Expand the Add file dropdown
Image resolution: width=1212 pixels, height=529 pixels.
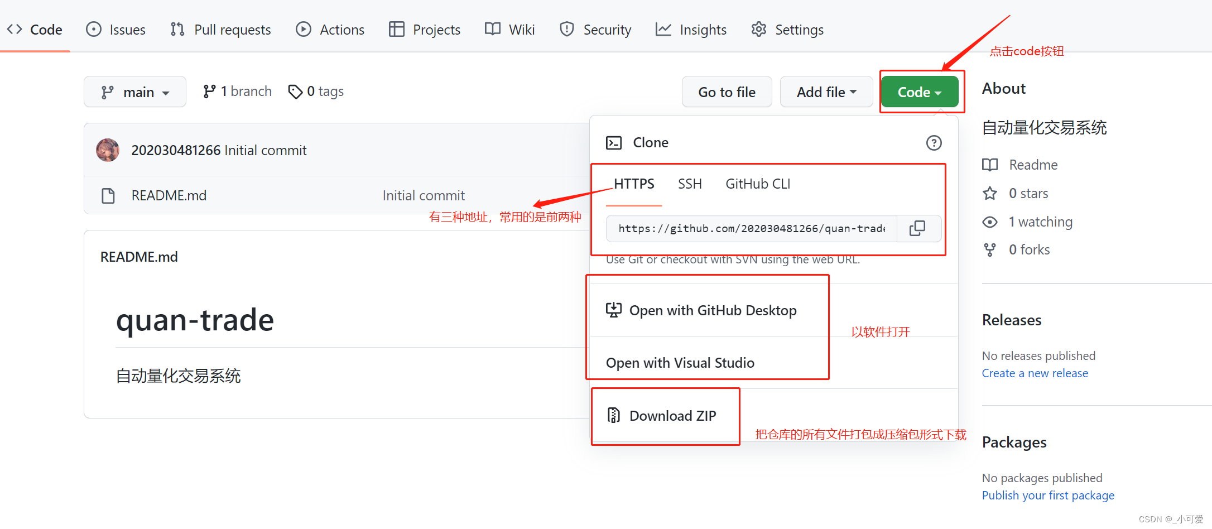[x=826, y=92]
